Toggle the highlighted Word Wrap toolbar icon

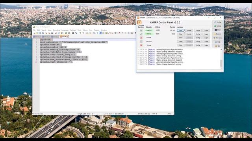coord(100,33)
